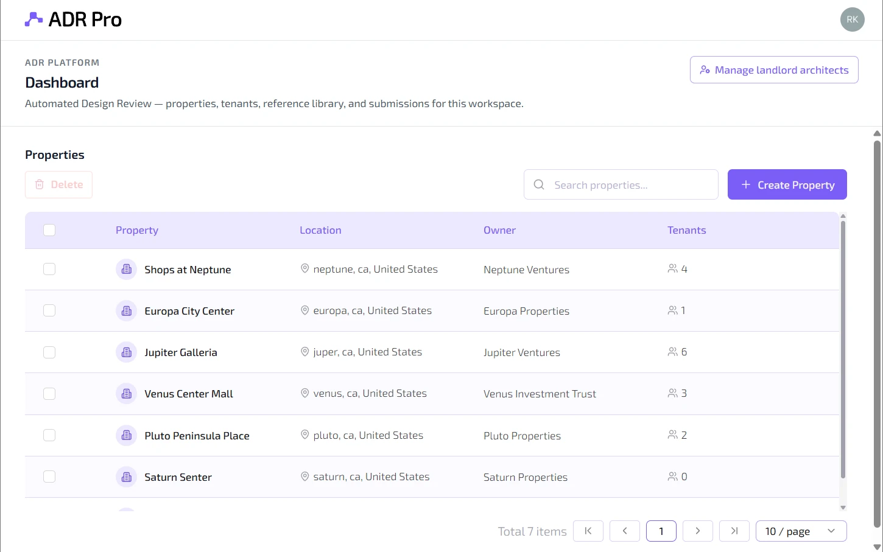Screen dimensions: 883x552
Task: Select the Shops at Neptune row checkbox
Action: tap(49, 269)
